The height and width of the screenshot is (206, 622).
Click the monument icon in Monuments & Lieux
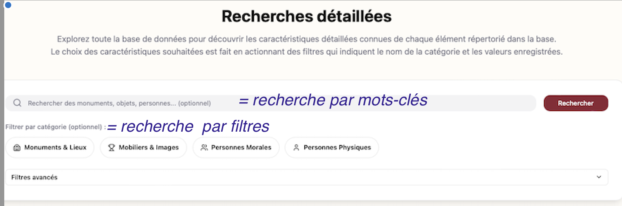[17, 148]
